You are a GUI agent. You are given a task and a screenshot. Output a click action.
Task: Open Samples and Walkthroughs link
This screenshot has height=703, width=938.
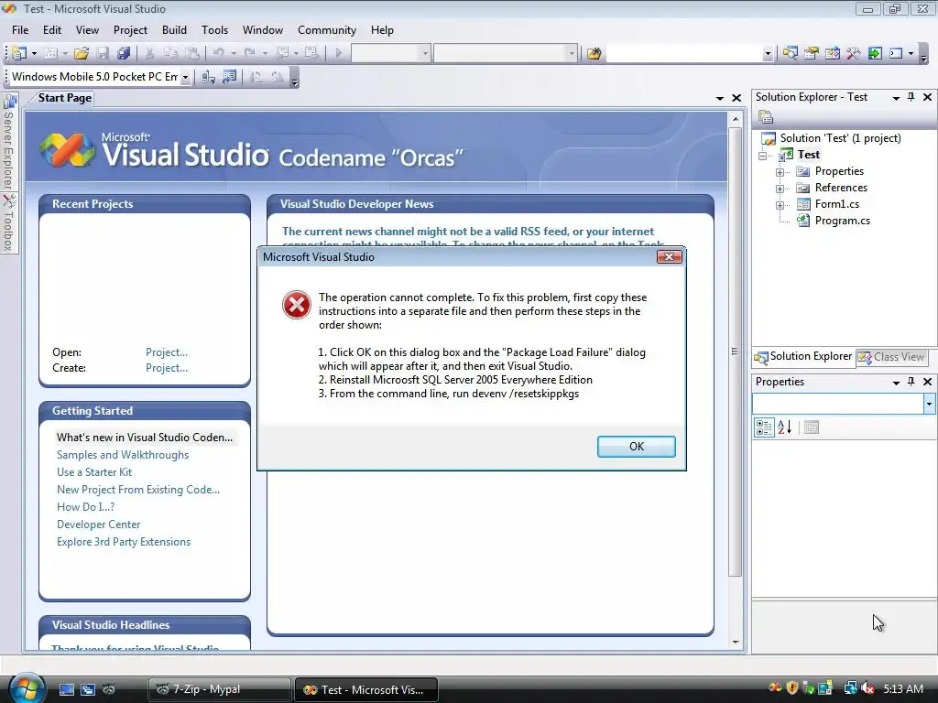point(123,455)
